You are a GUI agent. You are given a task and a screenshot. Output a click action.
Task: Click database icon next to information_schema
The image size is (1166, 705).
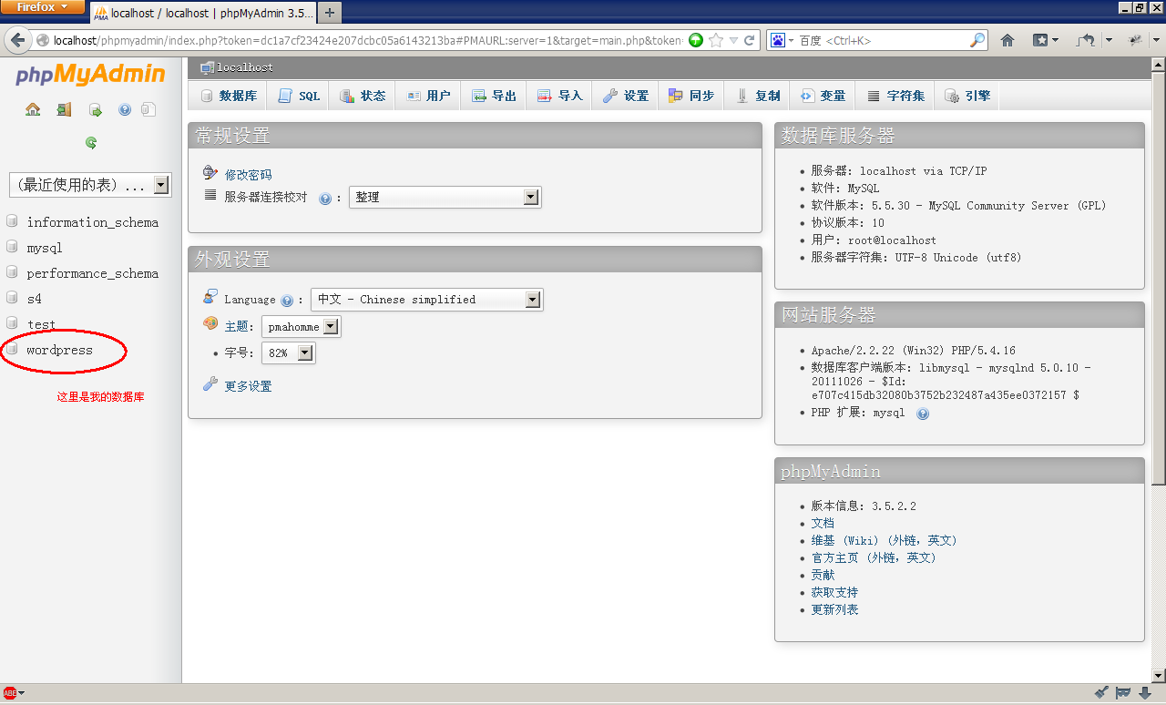click(x=12, y=221)
